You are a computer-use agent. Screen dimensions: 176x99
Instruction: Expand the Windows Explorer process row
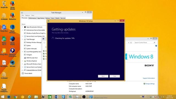point(23,61)
